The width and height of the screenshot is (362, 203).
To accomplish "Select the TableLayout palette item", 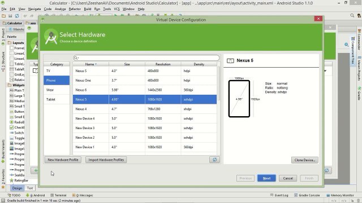I will pyautogui.click(x=17, y=64).
